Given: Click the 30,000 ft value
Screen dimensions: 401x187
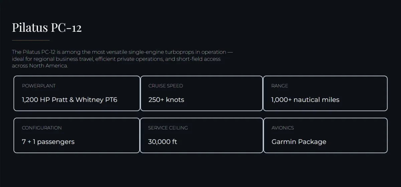Looking at the screenshot, I should click(x=162, y=142).
